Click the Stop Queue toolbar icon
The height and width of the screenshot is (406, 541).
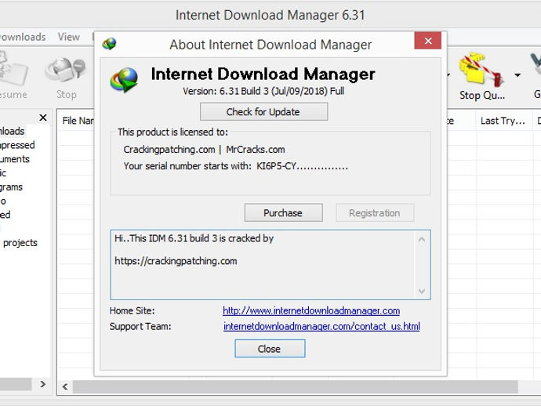tap(481, 77)
